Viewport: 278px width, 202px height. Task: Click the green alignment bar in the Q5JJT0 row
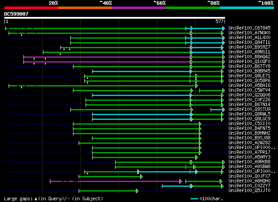tap(108, 191)
